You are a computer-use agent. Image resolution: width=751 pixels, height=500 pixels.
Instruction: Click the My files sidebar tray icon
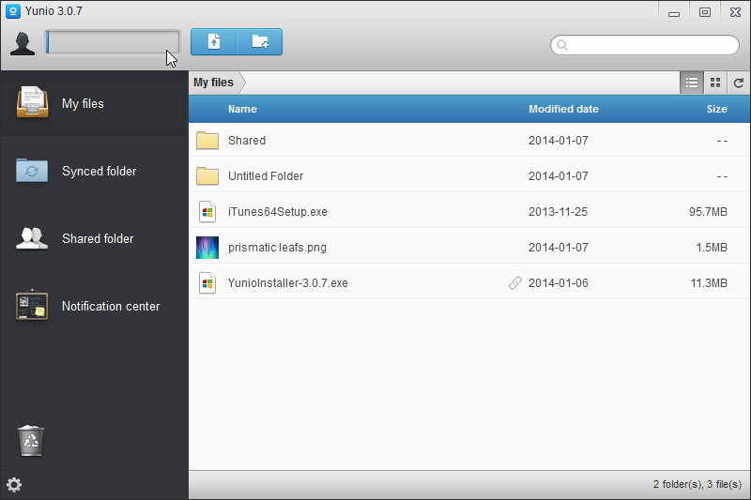pyautogui.click(x=32, y=102)
